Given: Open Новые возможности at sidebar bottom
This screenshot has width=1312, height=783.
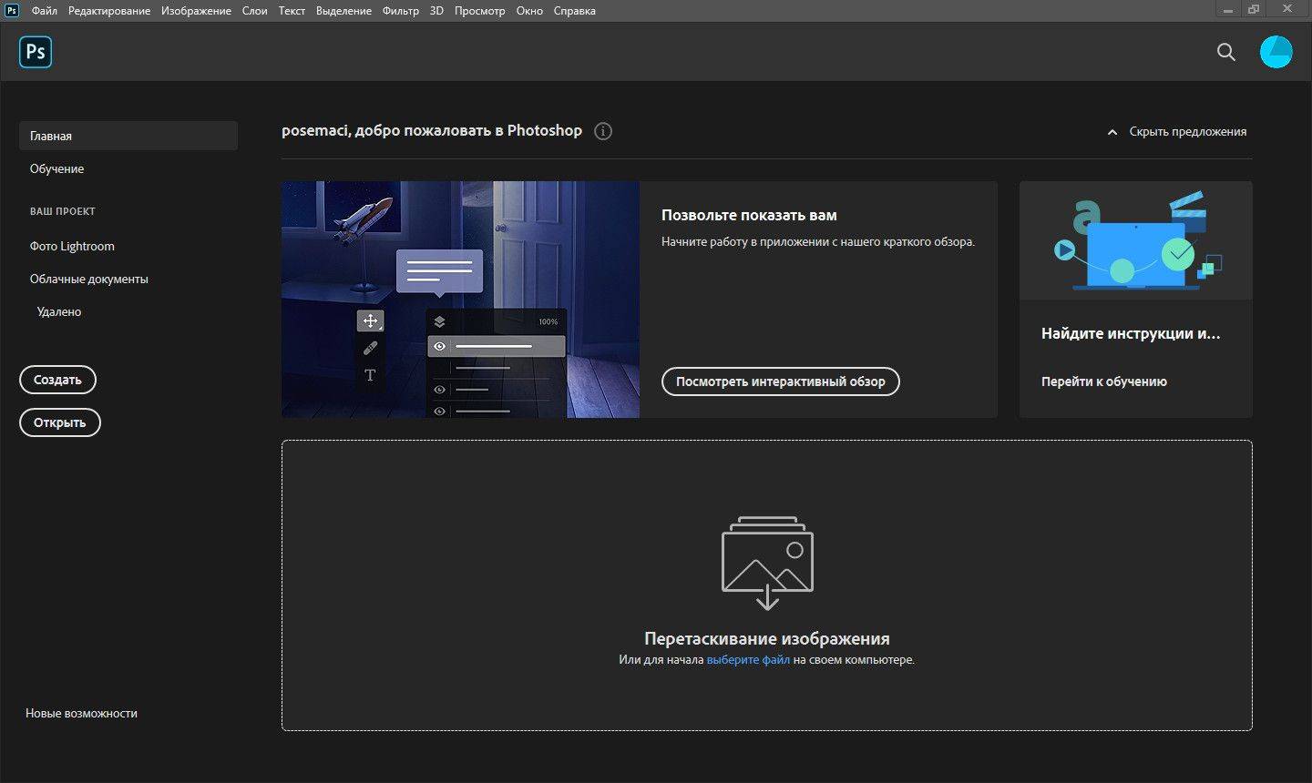Looking at the screenshot, I should pos(81,713).
